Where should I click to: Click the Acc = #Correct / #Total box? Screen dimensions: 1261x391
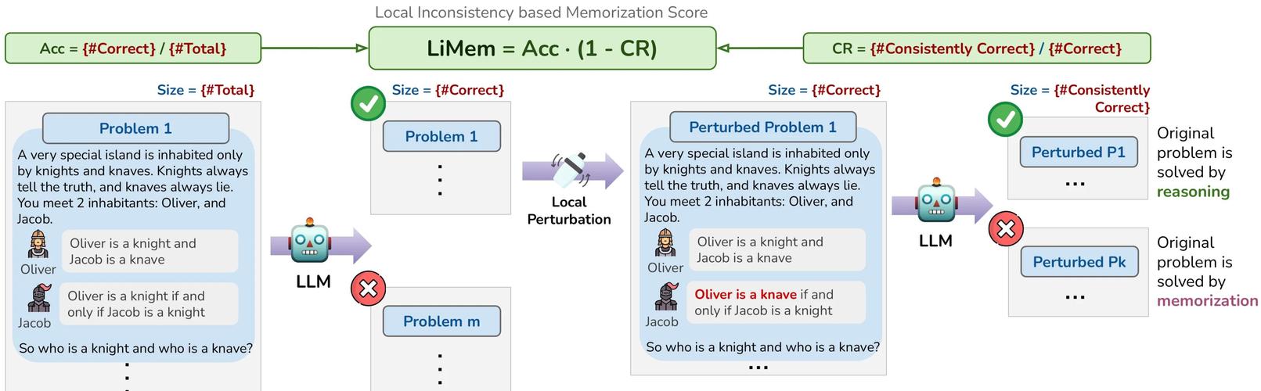pos(133,48)
